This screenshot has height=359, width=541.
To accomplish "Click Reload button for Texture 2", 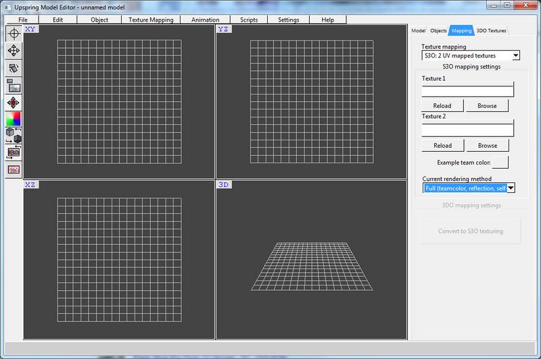I will click(442, 146).
